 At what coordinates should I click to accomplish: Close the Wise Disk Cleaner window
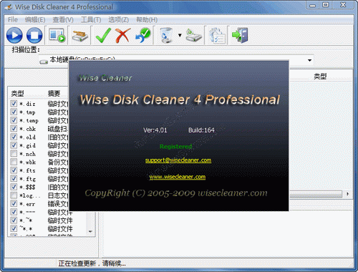[343, 5]
